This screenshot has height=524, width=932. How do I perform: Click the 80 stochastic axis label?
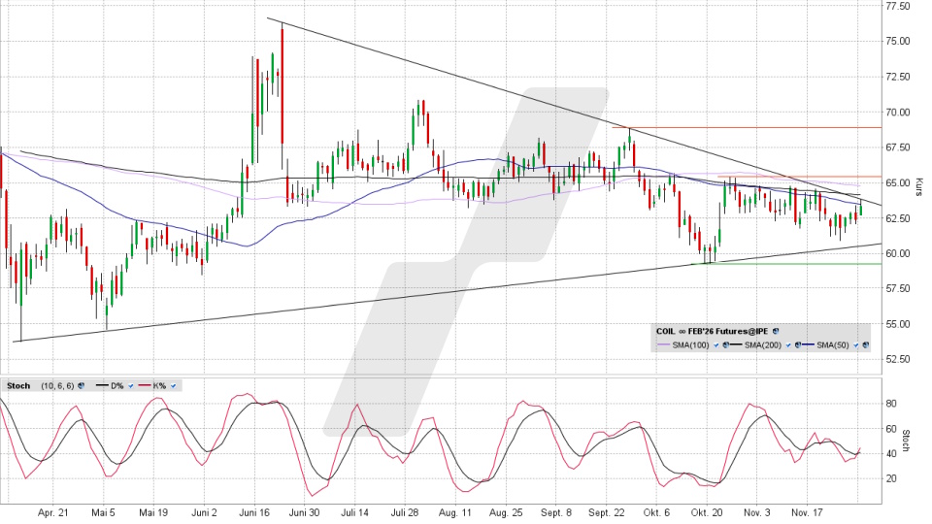point(891,404)
